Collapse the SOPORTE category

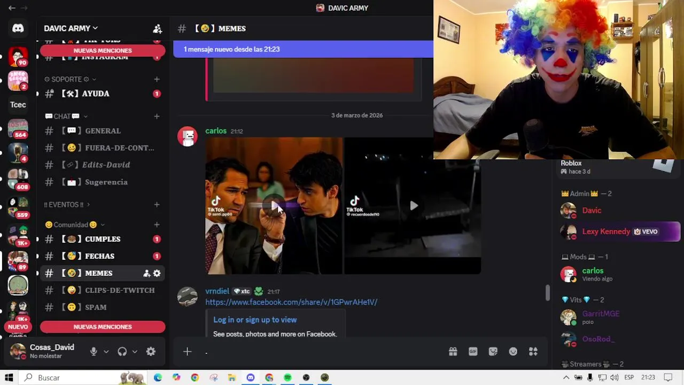point(70,79)
